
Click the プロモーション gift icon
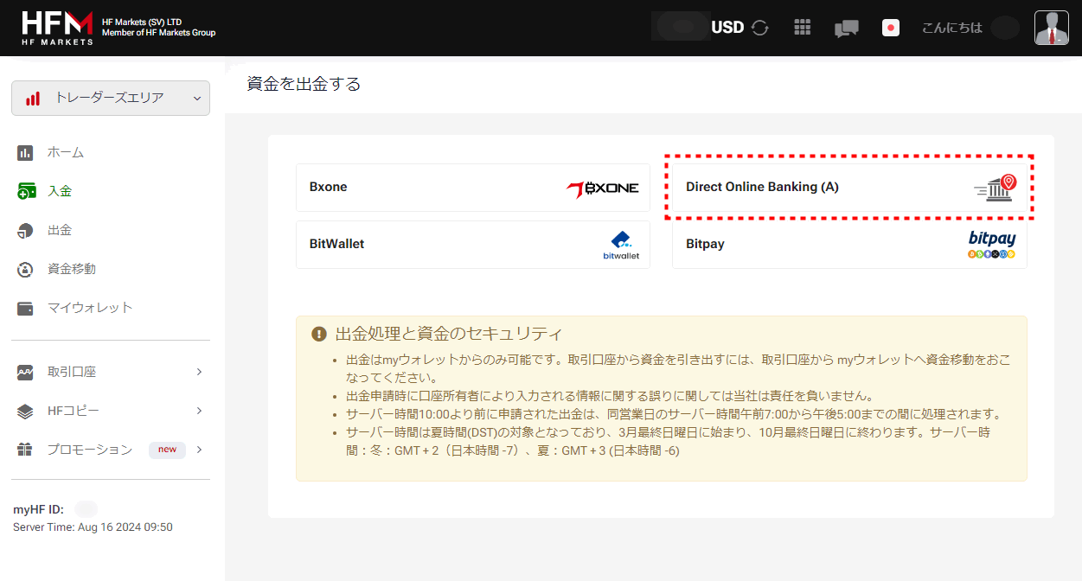pos(25,450)
